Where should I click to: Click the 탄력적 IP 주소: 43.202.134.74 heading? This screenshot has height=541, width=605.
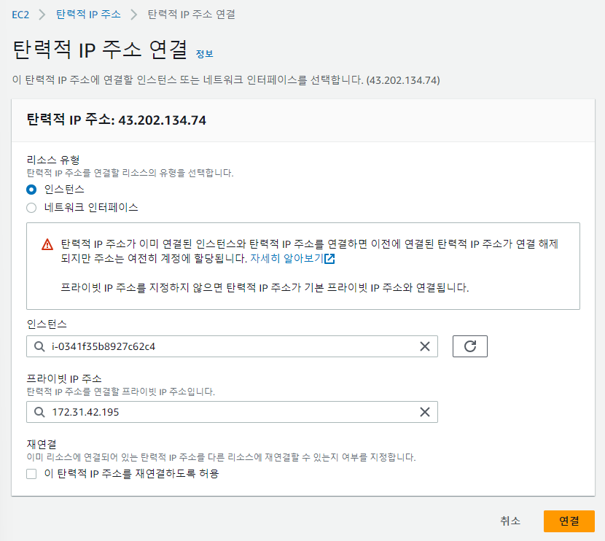(x=116, y=120)
